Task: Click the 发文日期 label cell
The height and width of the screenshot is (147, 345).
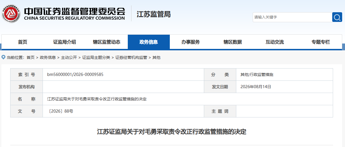Action: [220, 87]
